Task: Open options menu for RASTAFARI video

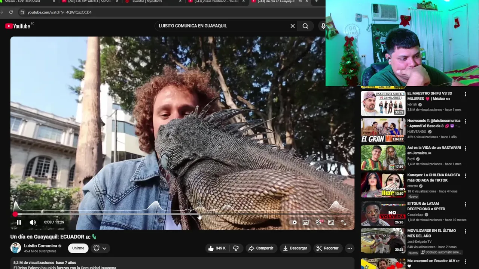Action: pos(466,148)
